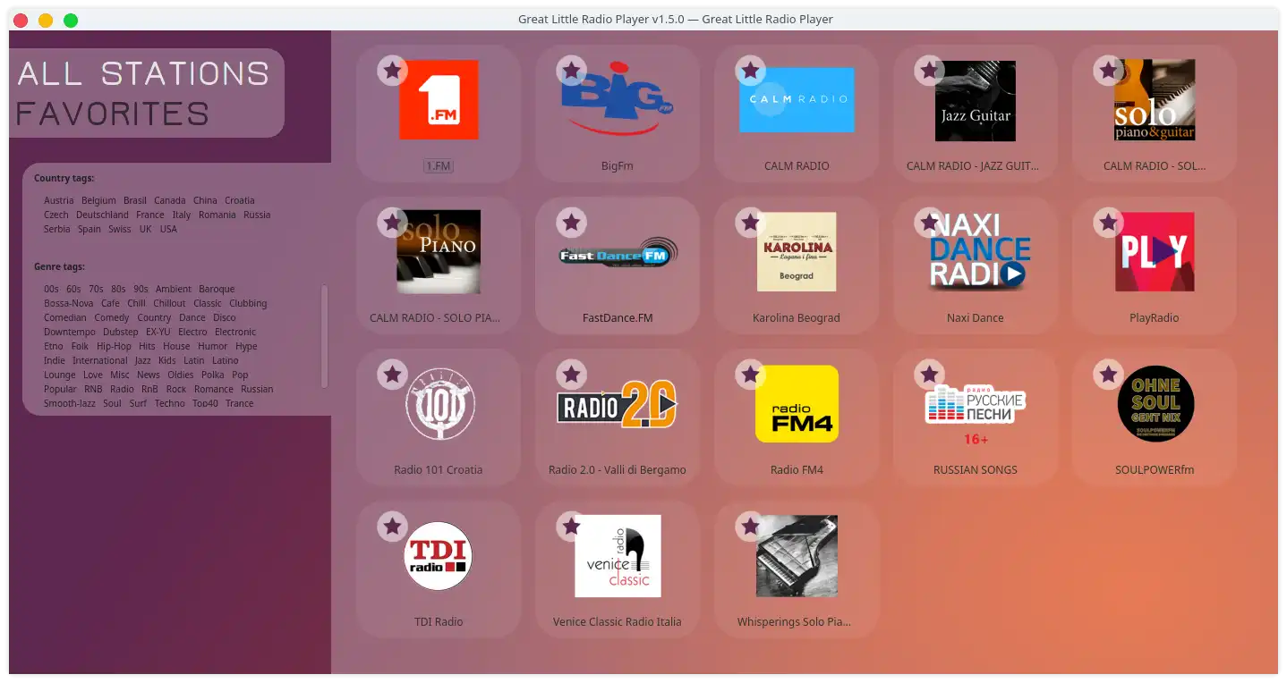Click the SOULPOWERfm round logo
This screenshot has height=683, width=1287.
[1155, 404]
